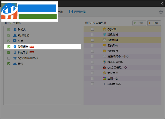
Task: Select the 搜搜问问个人中心 row text
Action: (118, 57)
